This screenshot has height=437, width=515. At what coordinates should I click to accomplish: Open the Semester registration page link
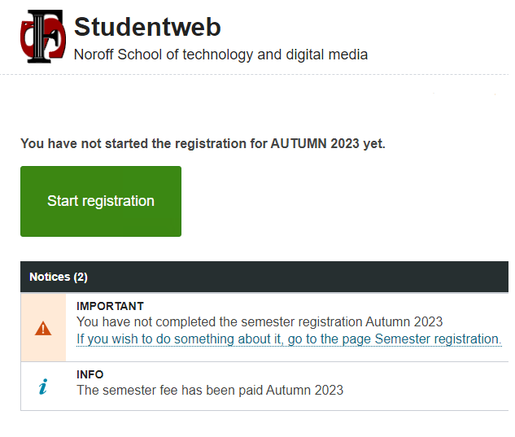click(x=289, y=339)
